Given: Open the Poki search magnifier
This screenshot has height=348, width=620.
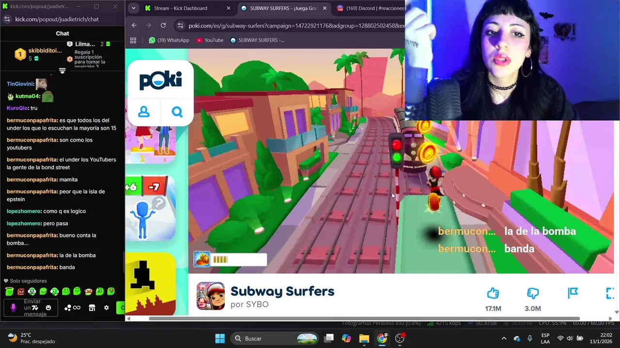Looking at the screenshot, I should click(177, 112).
